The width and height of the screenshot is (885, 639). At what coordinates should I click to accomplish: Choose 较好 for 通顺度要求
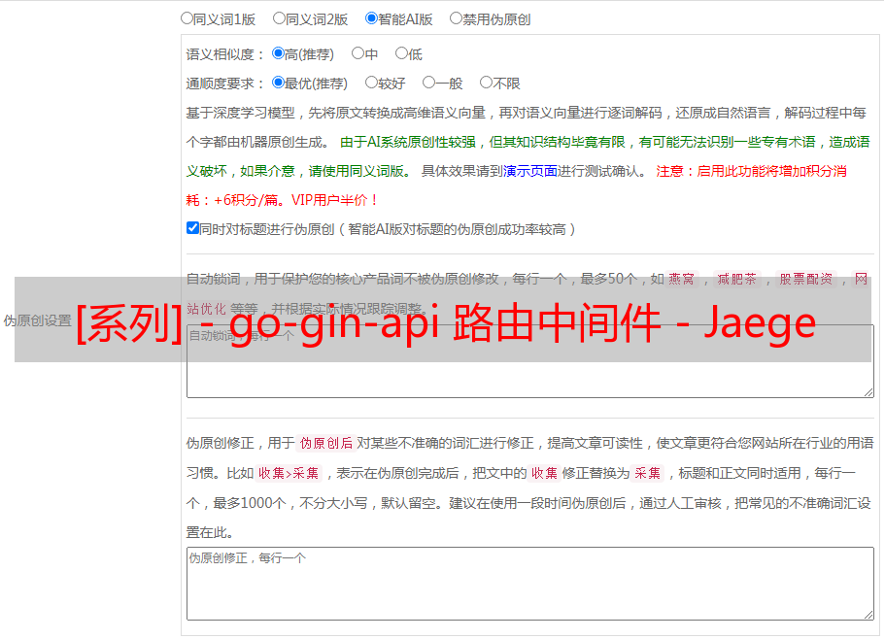pos(371,83)
